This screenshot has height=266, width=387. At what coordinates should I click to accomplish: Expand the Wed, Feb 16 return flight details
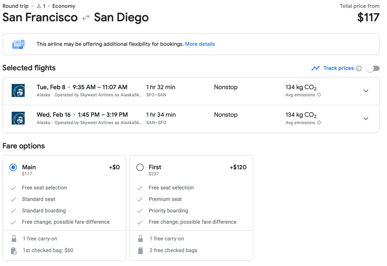click(366, 118)
